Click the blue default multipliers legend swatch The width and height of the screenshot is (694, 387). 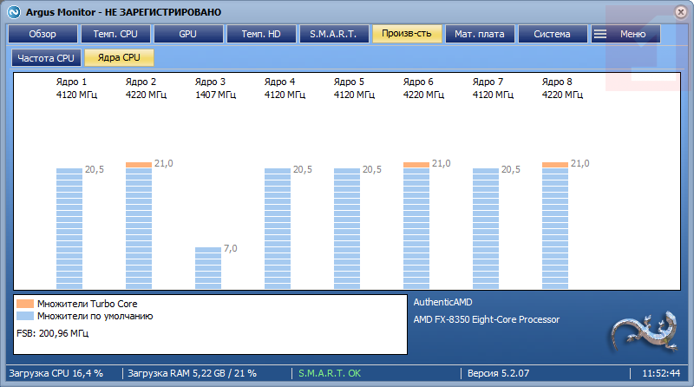(25, 316)
